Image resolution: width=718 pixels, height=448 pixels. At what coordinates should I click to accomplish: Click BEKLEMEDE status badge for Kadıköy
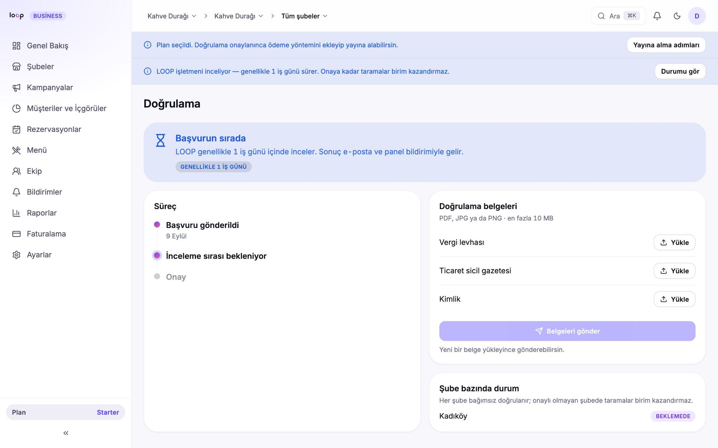pyautogui.click(x=673, y=416)
